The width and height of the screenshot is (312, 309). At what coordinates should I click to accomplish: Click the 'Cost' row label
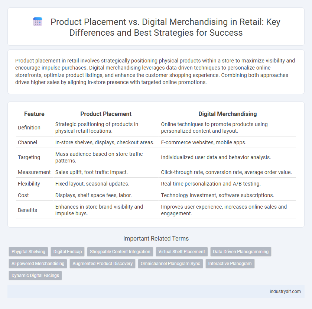coord(23,195)
